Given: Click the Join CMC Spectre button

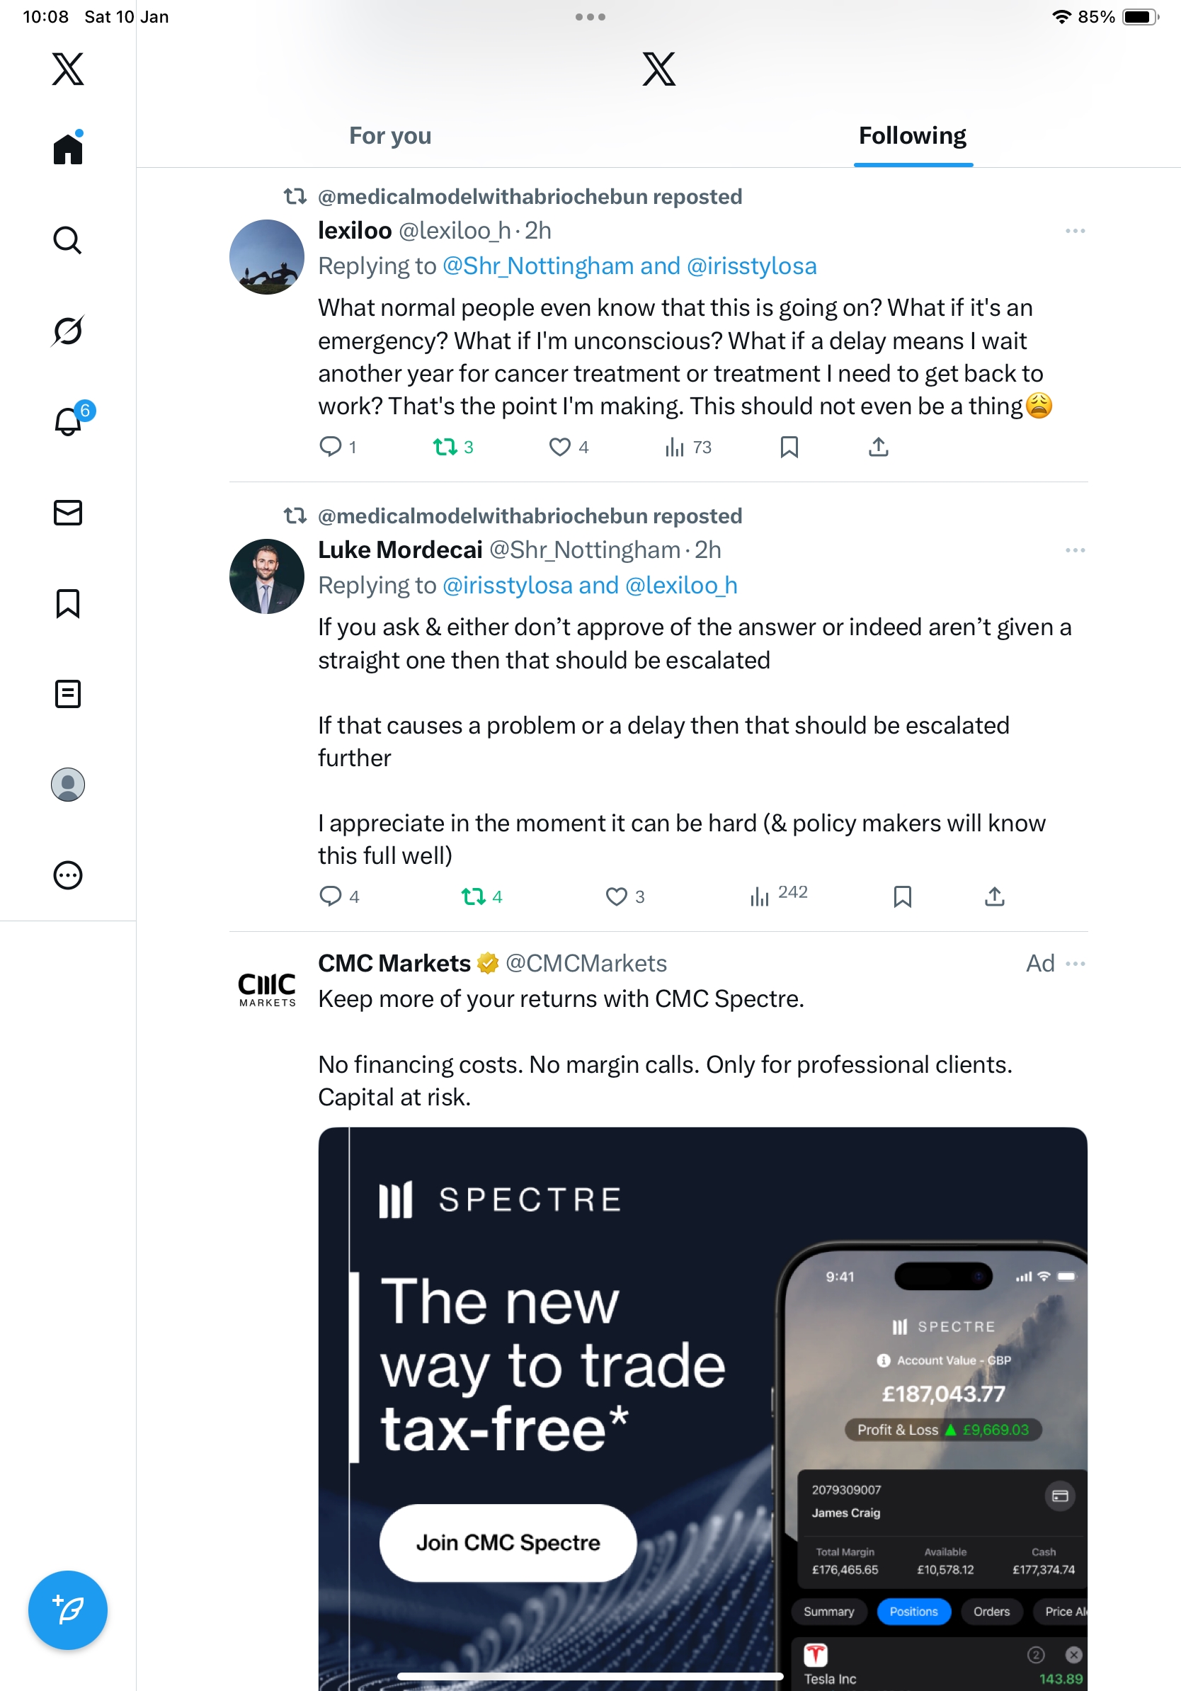Looking at the screenshot, I should click(507, 1542).
